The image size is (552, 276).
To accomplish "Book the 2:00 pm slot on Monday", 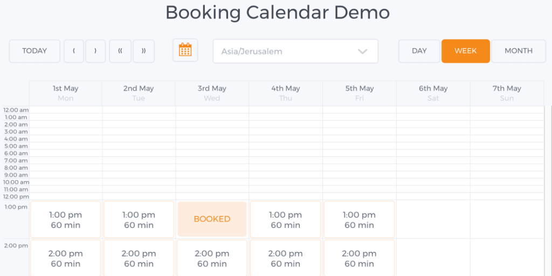I will [65, 258].
